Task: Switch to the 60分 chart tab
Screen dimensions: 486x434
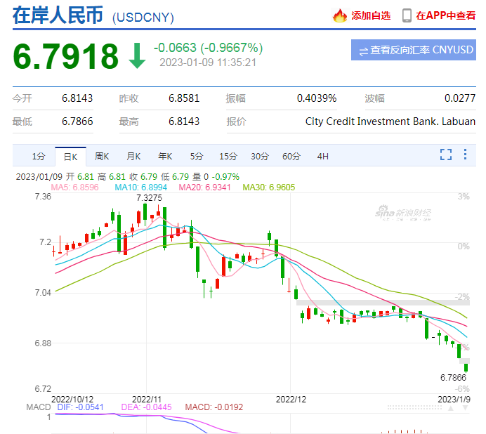Action: coord(291,156)
